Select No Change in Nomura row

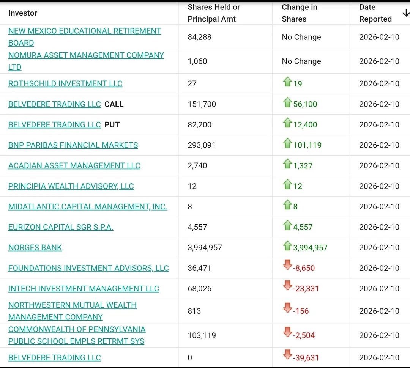coord(301,61)
